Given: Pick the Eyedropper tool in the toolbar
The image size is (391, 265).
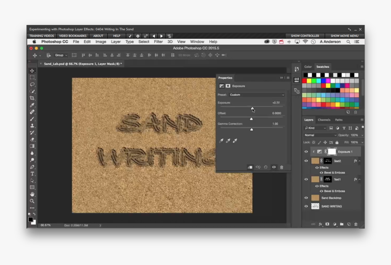Looking at the screenshot, I should 32,105.
